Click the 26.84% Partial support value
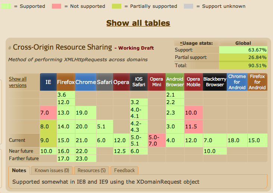The width and height of the screenshot is (273, 193). pyautogui.click(x=243, y=57)
